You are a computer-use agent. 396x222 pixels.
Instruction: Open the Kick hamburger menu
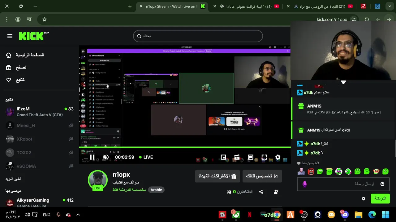click(10, 36)
